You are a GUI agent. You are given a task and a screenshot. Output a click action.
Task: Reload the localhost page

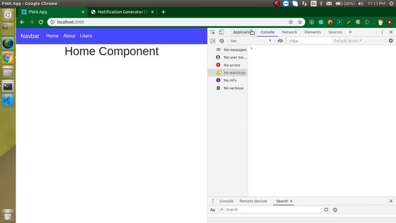(x=41, y=22)
